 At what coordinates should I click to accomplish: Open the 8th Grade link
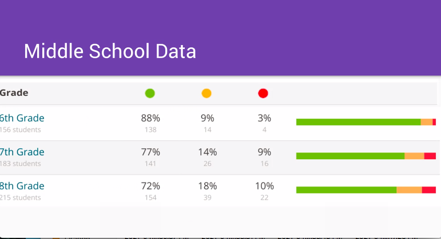(22, 186)
